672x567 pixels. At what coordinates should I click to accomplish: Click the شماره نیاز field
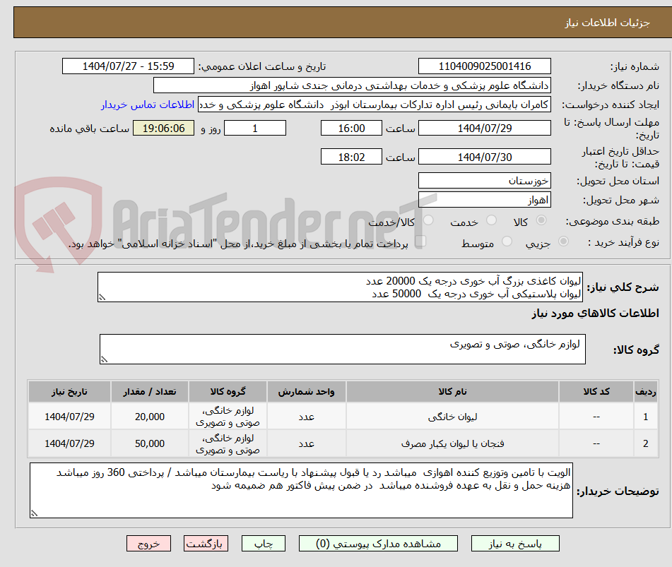point(485,66)
